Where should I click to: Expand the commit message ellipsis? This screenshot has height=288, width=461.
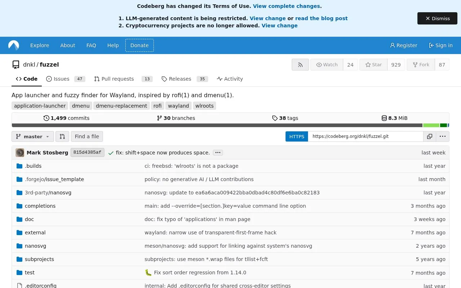tap(218, 153)
